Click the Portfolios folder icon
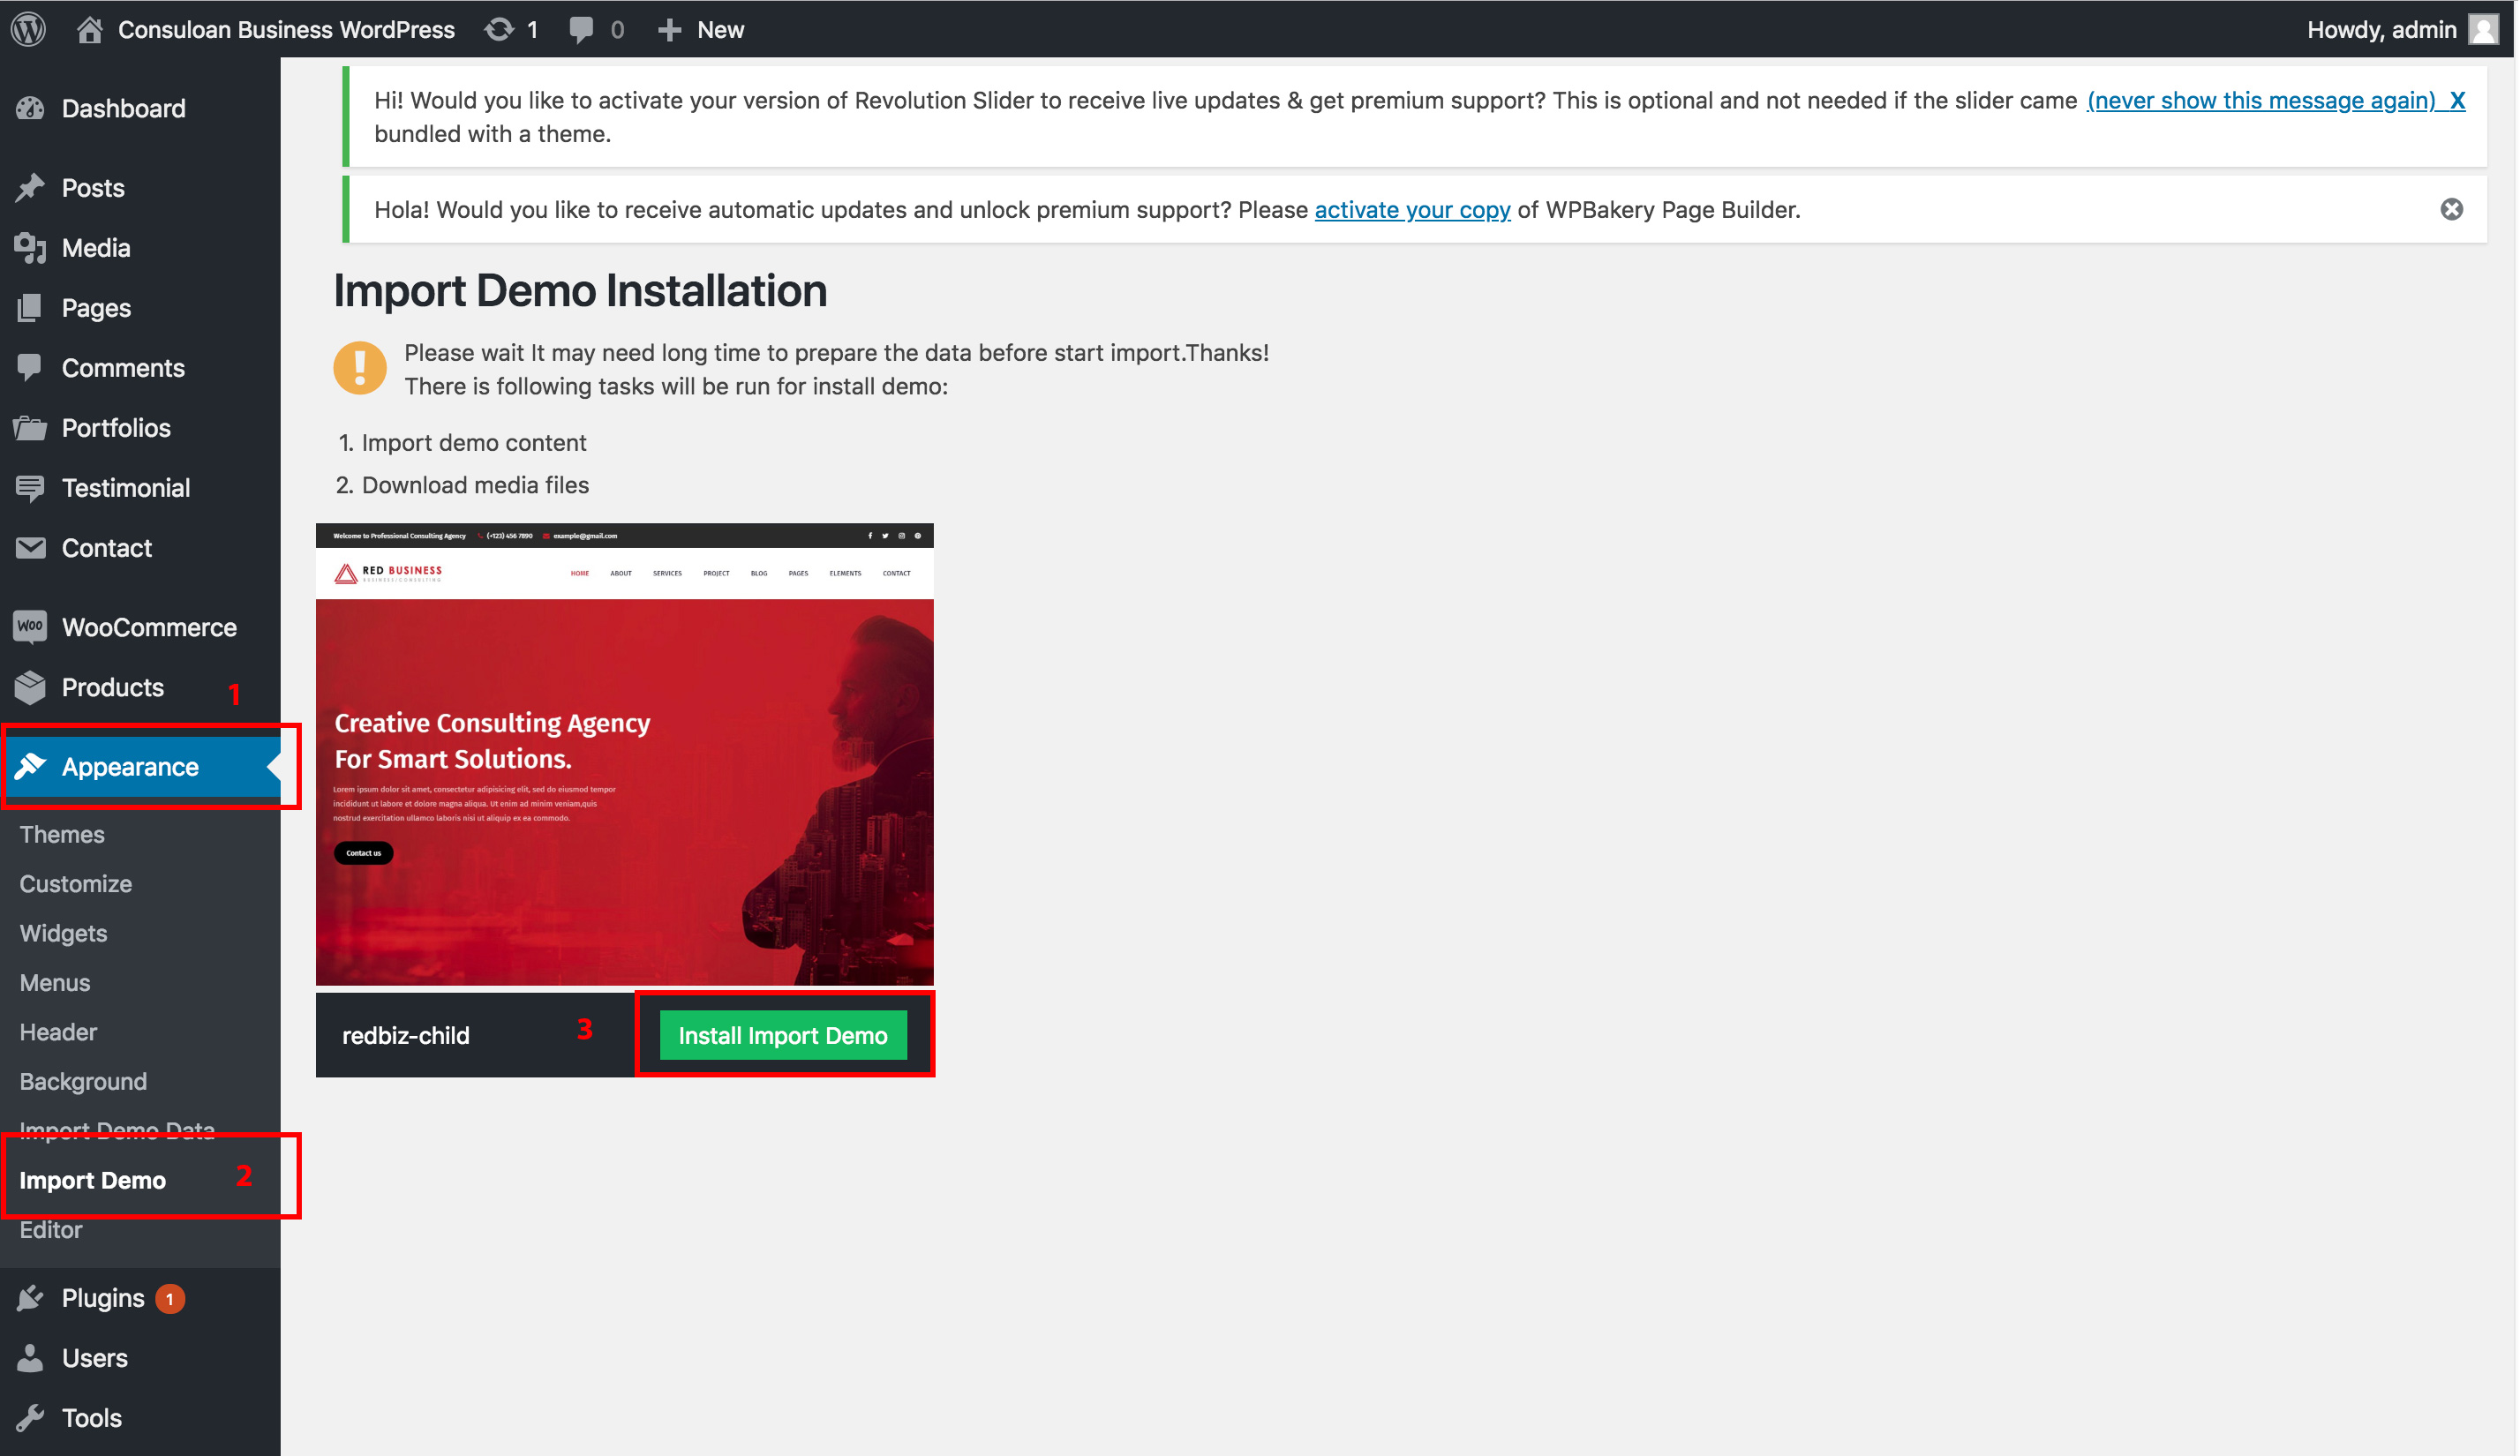Screen dimensions: 2520x1456 point(30,428)
